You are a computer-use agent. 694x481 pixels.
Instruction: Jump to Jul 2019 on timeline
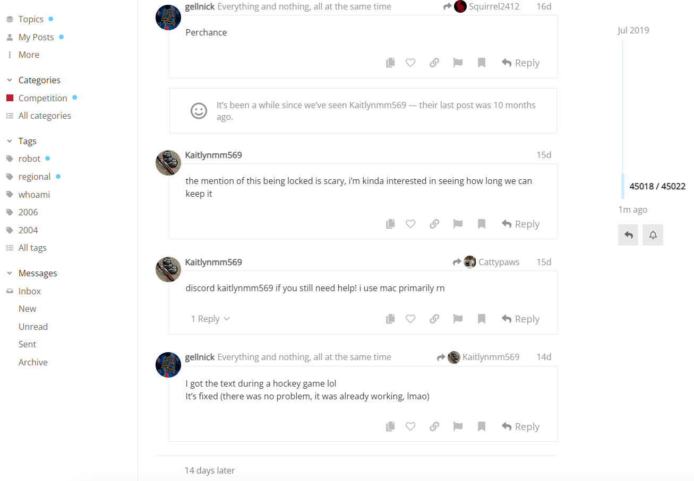pos(633,30)
